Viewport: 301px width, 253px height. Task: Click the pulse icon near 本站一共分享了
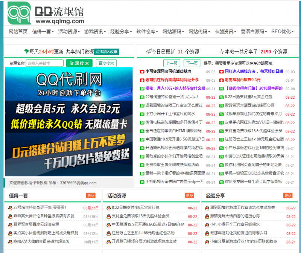tap(222, 51)
